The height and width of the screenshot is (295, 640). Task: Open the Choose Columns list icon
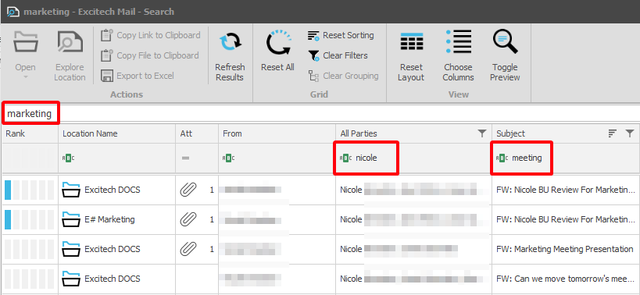pos(459,41)
